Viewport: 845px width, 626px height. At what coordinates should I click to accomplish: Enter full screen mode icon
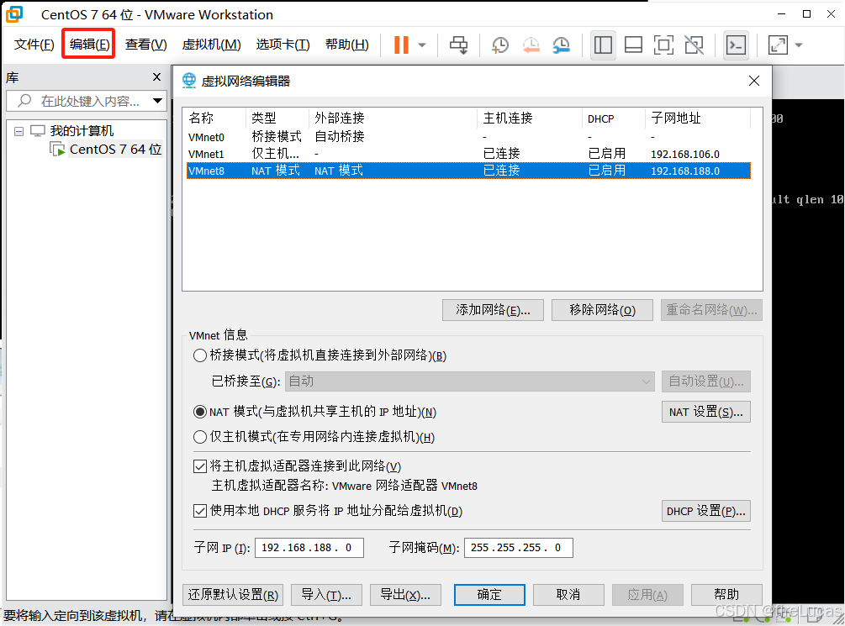(x=663, y=45)
